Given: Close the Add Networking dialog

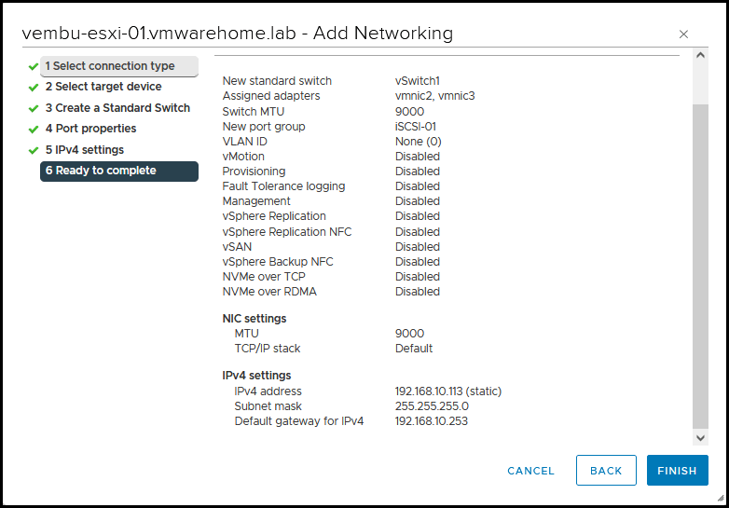Looking at the screenshot, I should click(683, 34).
